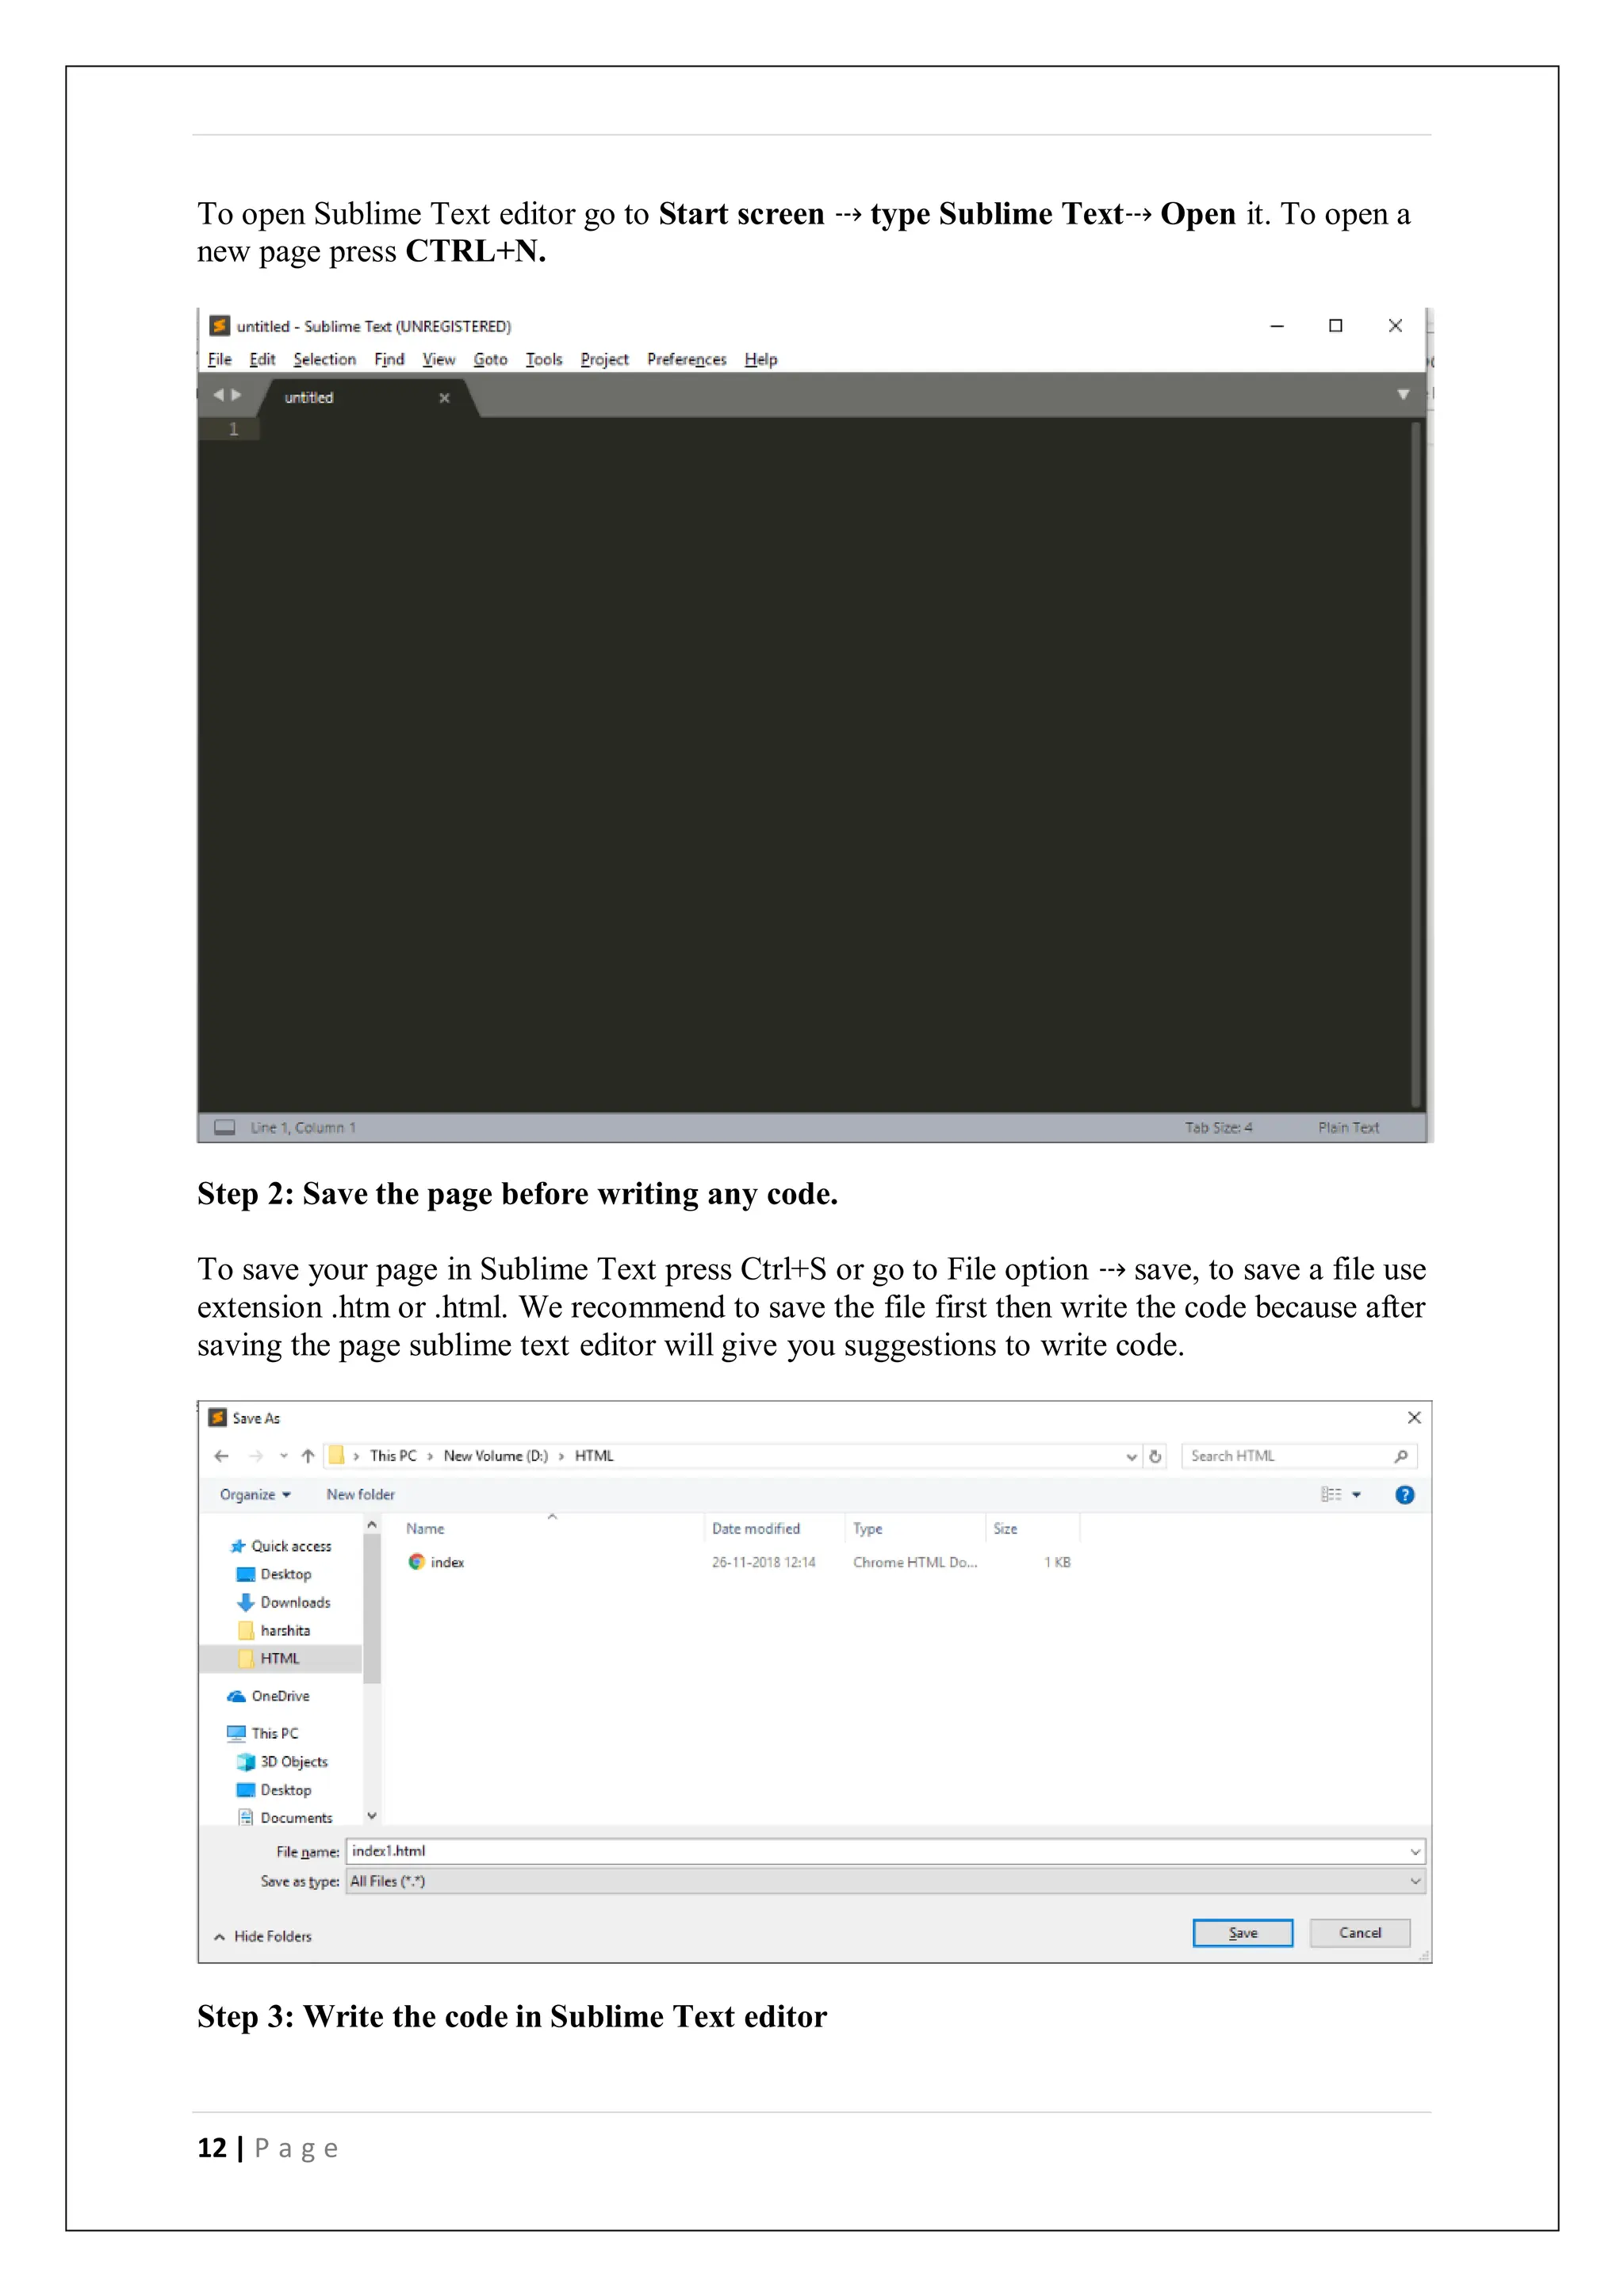This screenshot has height=2296, width=1624.
Task: Change Plain Text syntax selector
Action: (1348, 1127)
